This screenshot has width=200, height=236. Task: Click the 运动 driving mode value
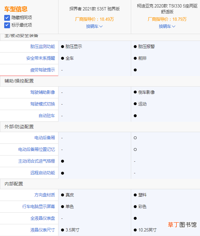tap(142, 104)
